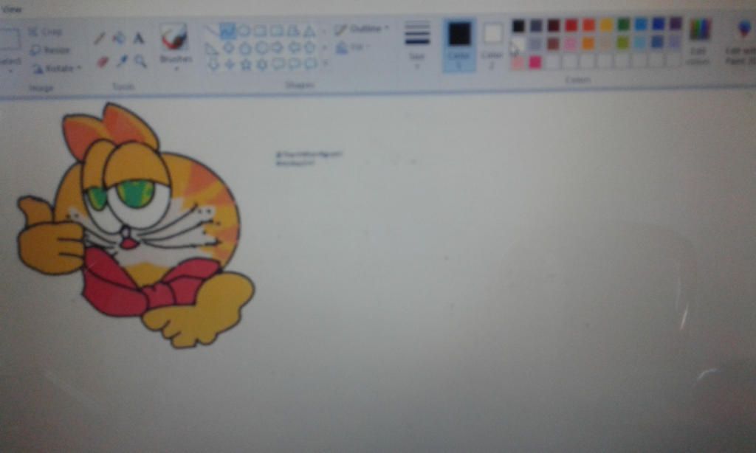Viewport: 756px width, 453px height.
Task: Pick the indigo blue palette swatch
Action: (x=659, y=24)
